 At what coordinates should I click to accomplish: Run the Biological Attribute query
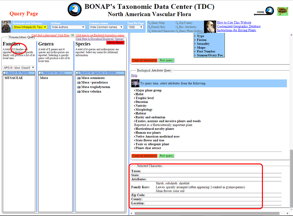coord(166,156)
